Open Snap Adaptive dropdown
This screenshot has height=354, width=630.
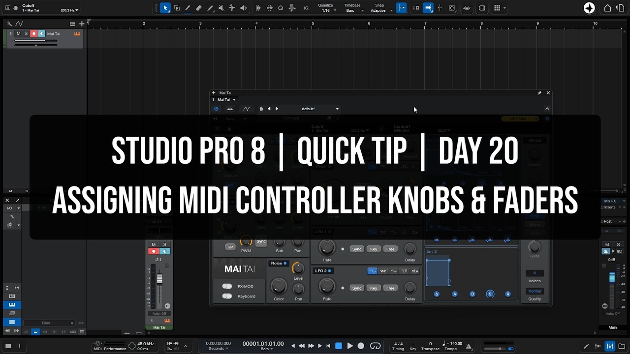click(381, 8)
